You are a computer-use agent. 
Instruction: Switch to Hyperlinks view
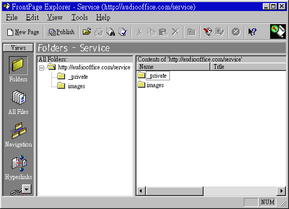tap(18, 168)
